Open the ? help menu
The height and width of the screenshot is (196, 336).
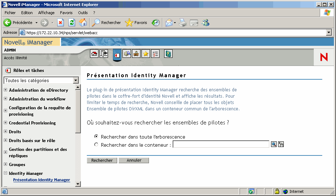click(94, 13)
